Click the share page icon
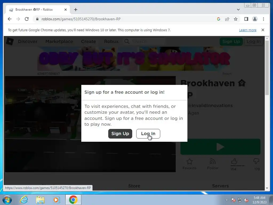 (227, 19)
